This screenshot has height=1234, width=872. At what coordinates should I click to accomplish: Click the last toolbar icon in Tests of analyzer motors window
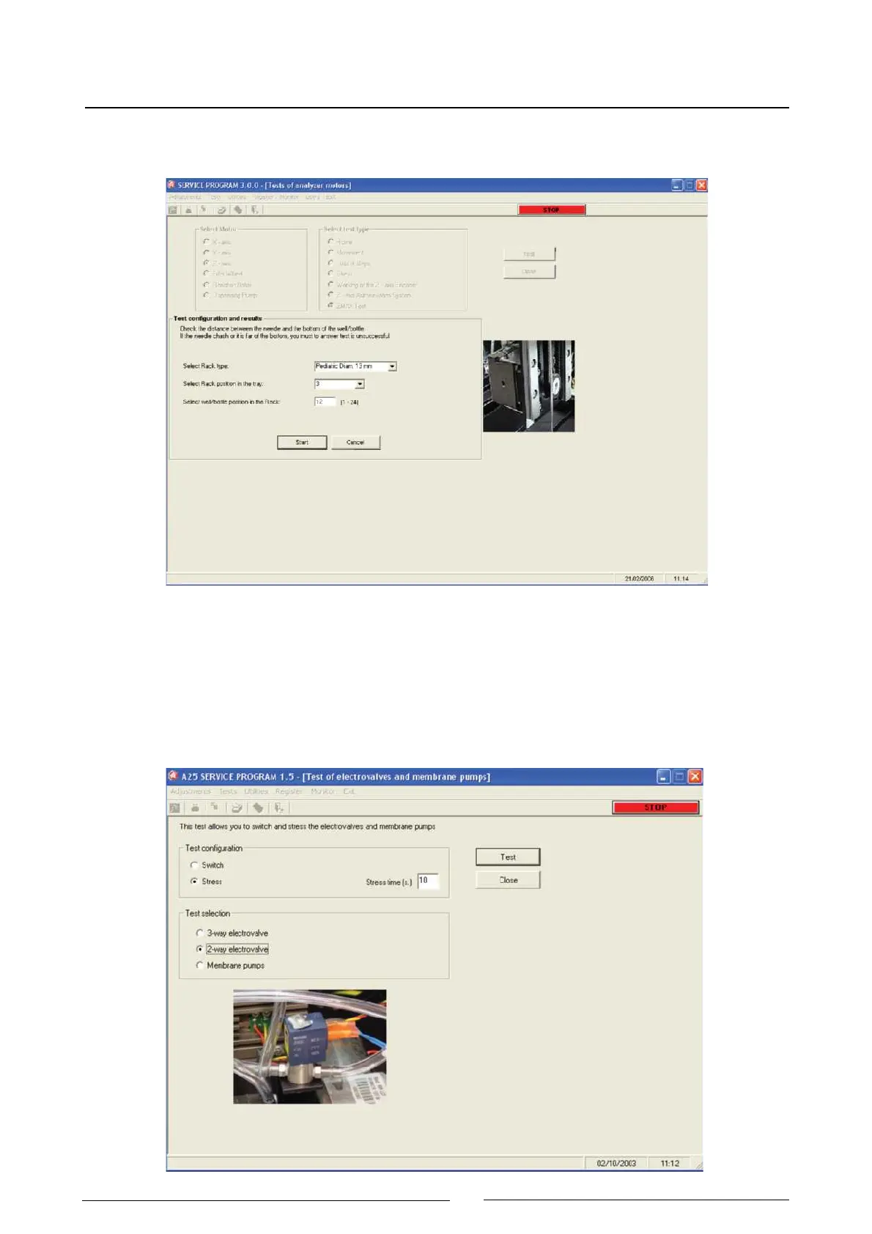pyautogui.click(x=254, y=210)
